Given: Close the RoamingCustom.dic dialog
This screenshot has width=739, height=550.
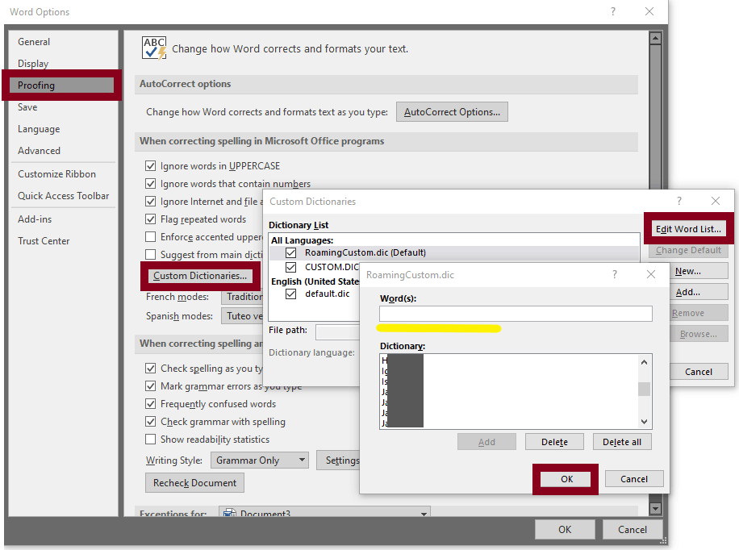Looking at the screenshot, I should (651, 274).
